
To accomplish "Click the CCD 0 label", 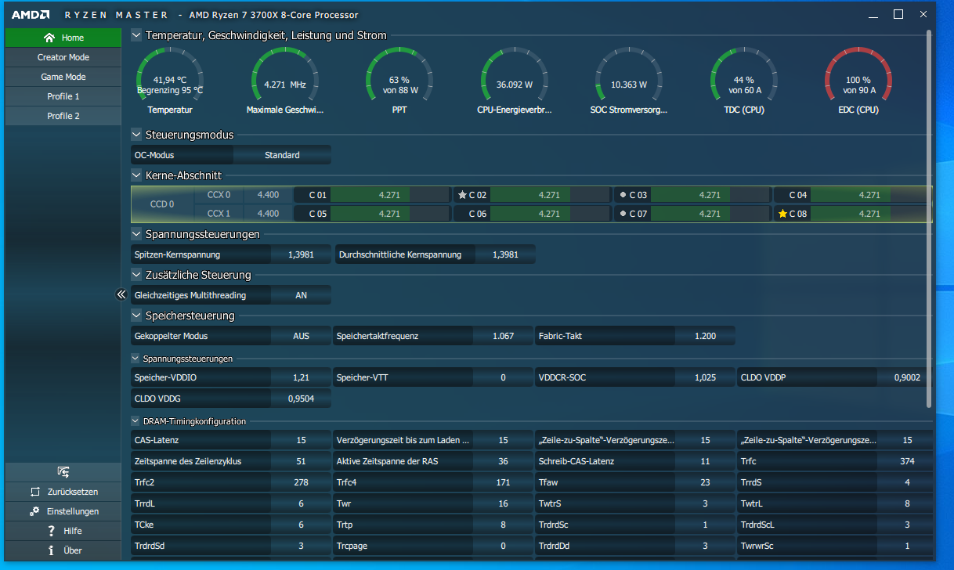I will (162, 204).
